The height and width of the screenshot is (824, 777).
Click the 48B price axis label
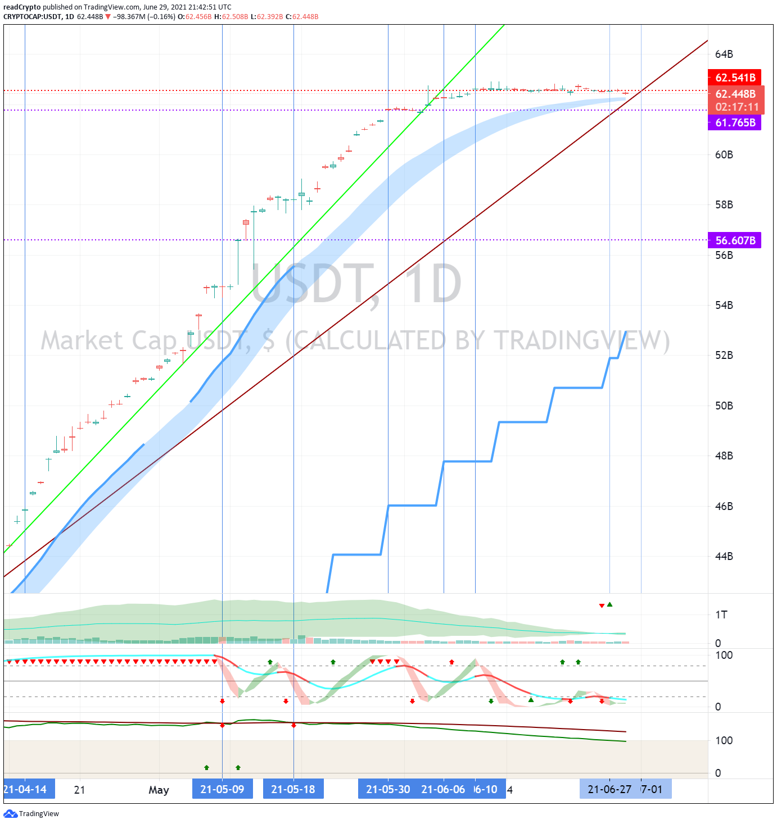[724, 456]
